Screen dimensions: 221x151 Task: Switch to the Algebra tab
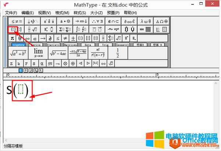pos(18,45)
